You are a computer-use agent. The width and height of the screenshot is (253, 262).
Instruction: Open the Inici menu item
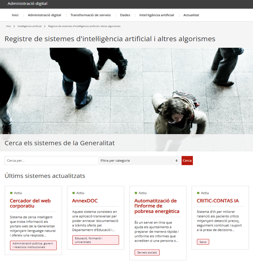(15, 15)
